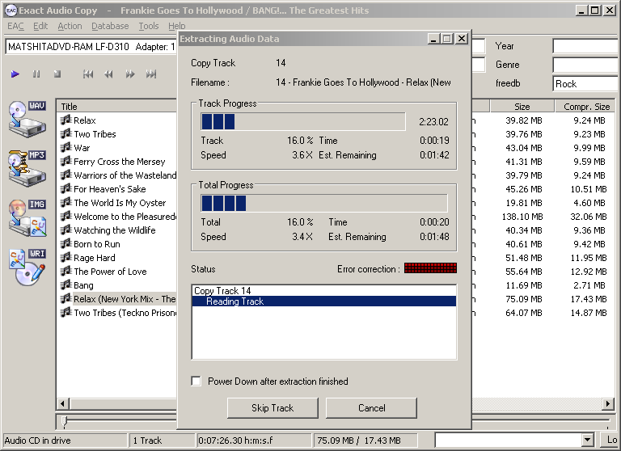Click the Total Progress bar
This screenshot has height=451, width=621.
324,203
